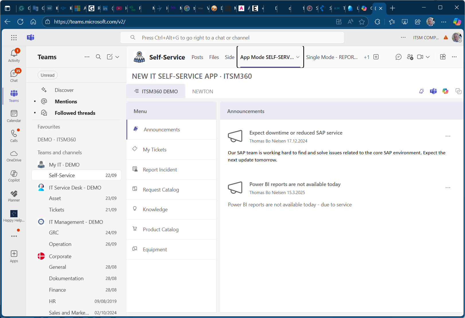Open Planner from the left rail
Viewport: 465px width, 318px height.
coord(14,195)
